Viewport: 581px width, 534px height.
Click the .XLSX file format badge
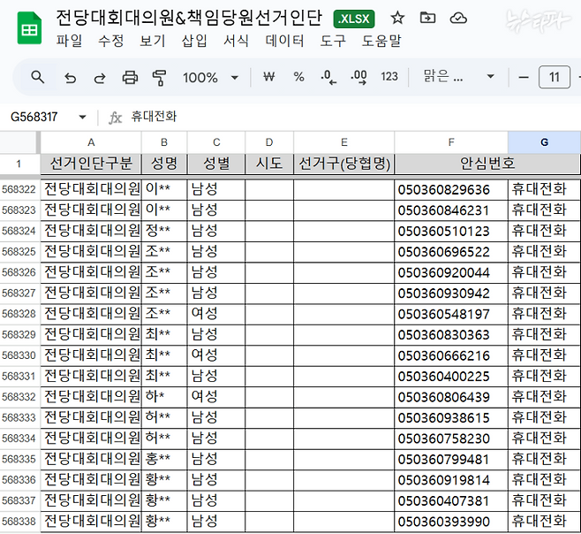point(354,19)
